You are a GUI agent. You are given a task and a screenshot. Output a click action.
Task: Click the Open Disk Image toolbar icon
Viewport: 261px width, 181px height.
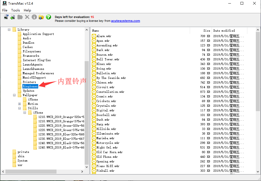tap(6, 17)
